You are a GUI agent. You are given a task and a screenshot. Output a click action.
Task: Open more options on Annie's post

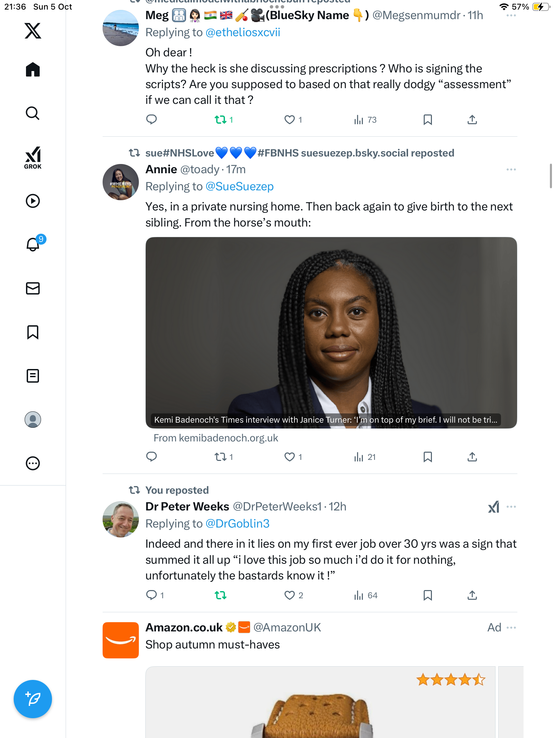pyautogui.click(x=511, y=169)
